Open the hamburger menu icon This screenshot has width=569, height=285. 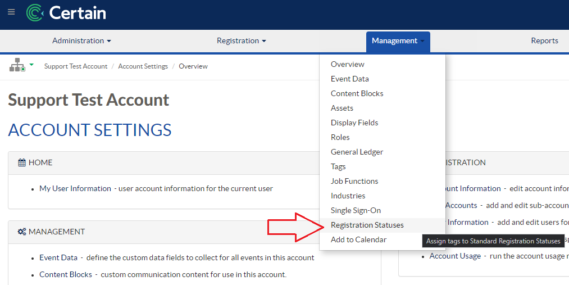pos(11,12)
